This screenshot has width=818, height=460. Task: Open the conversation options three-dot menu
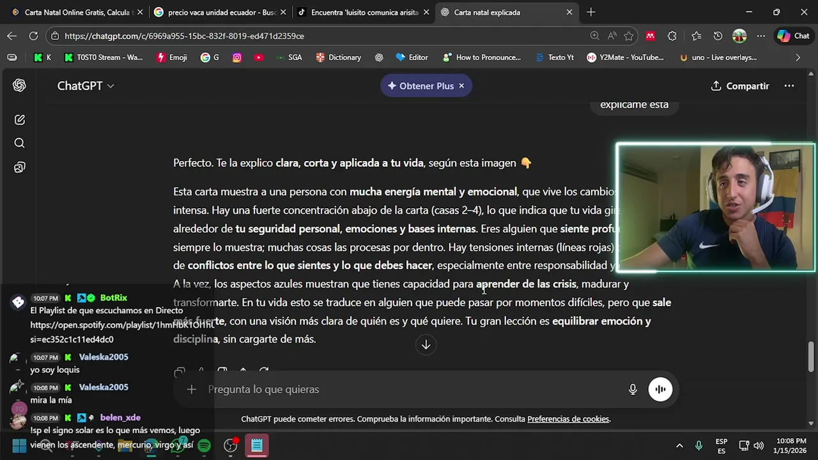pyautogui.click(x=789, y=86)
